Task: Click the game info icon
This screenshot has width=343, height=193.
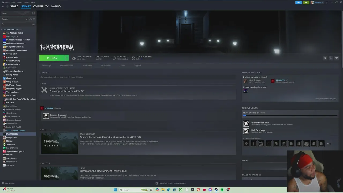Action: [x=331, y=58]
